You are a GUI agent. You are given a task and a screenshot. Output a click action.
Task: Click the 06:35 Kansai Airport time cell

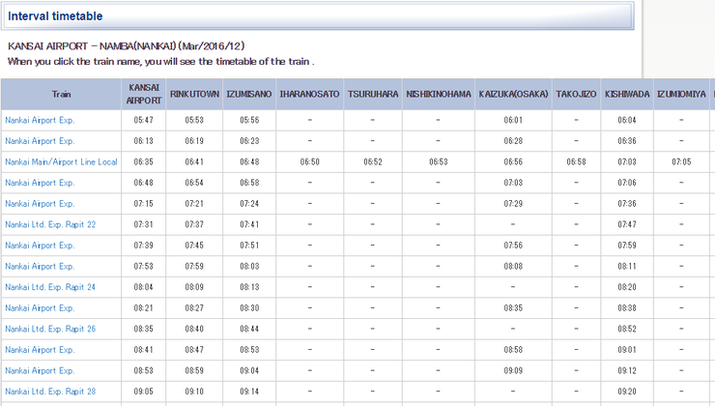point(144,162)
